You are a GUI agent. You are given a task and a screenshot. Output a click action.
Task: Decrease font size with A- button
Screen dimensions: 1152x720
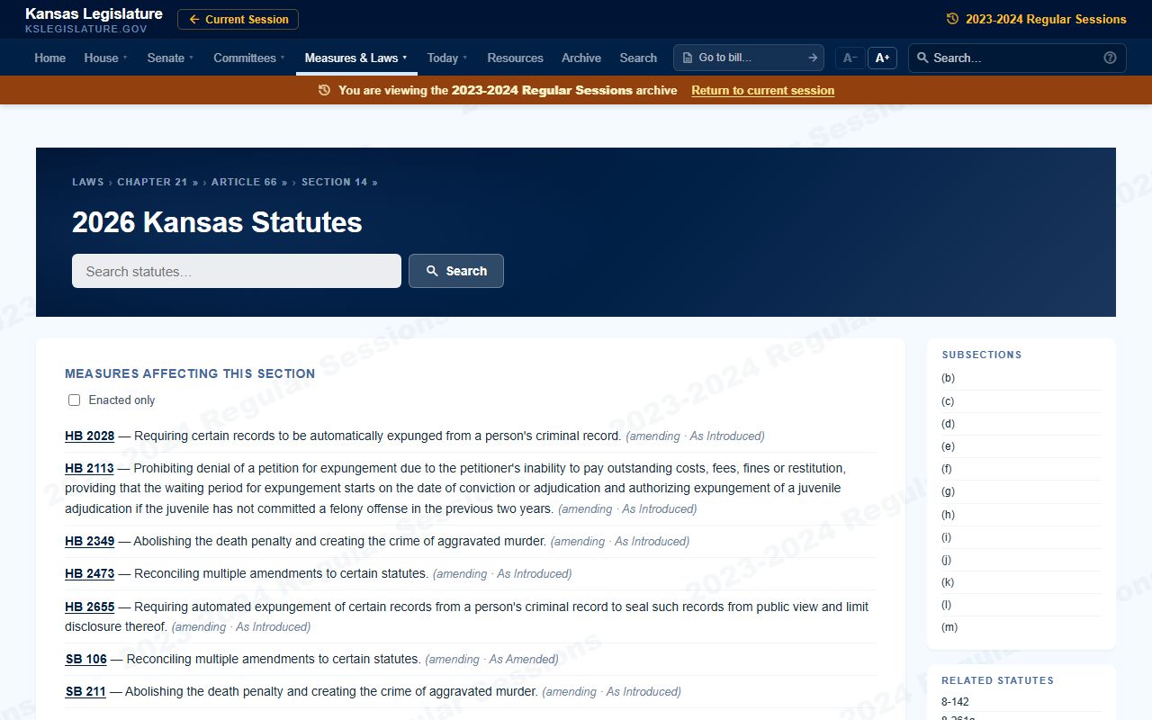point(850,58)
